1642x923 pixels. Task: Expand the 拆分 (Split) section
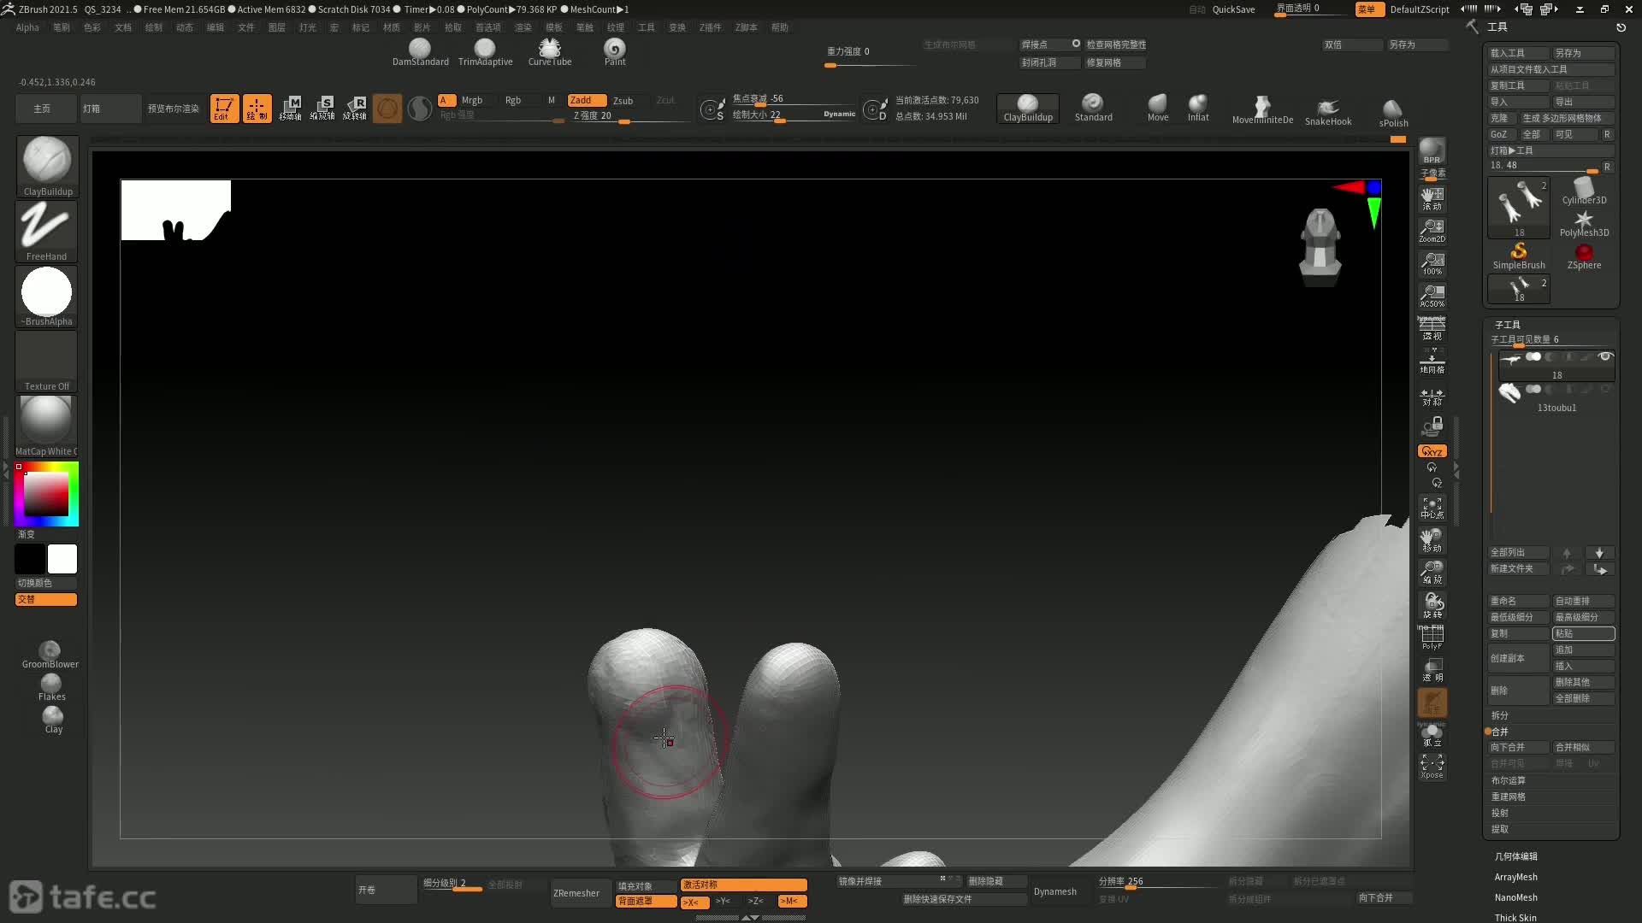1500,715
